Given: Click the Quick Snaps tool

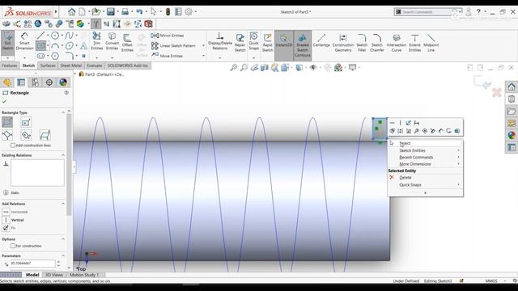Looking at the screenshot, I should [x=253, y=41].
